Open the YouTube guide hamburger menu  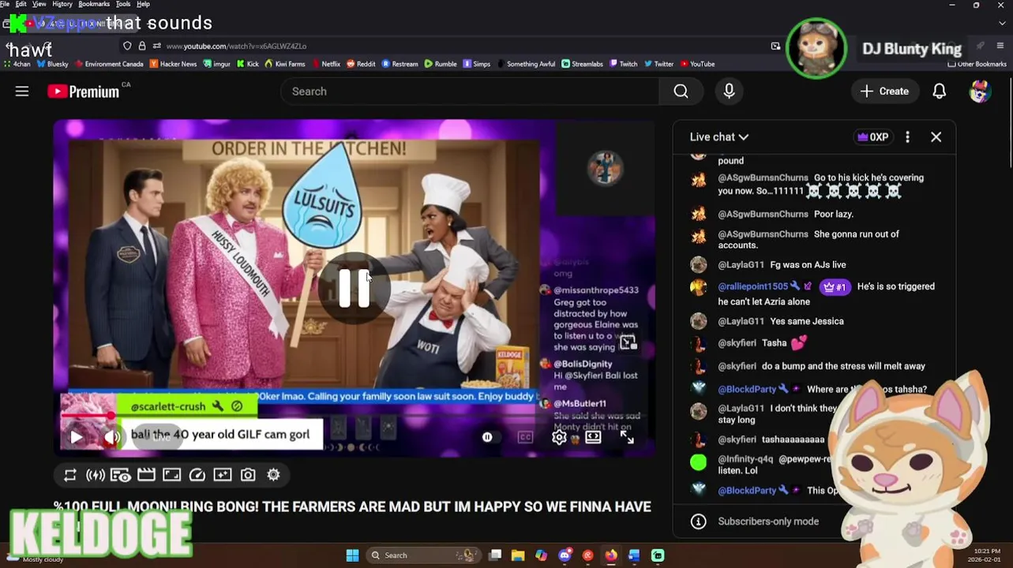pos(22,92)
